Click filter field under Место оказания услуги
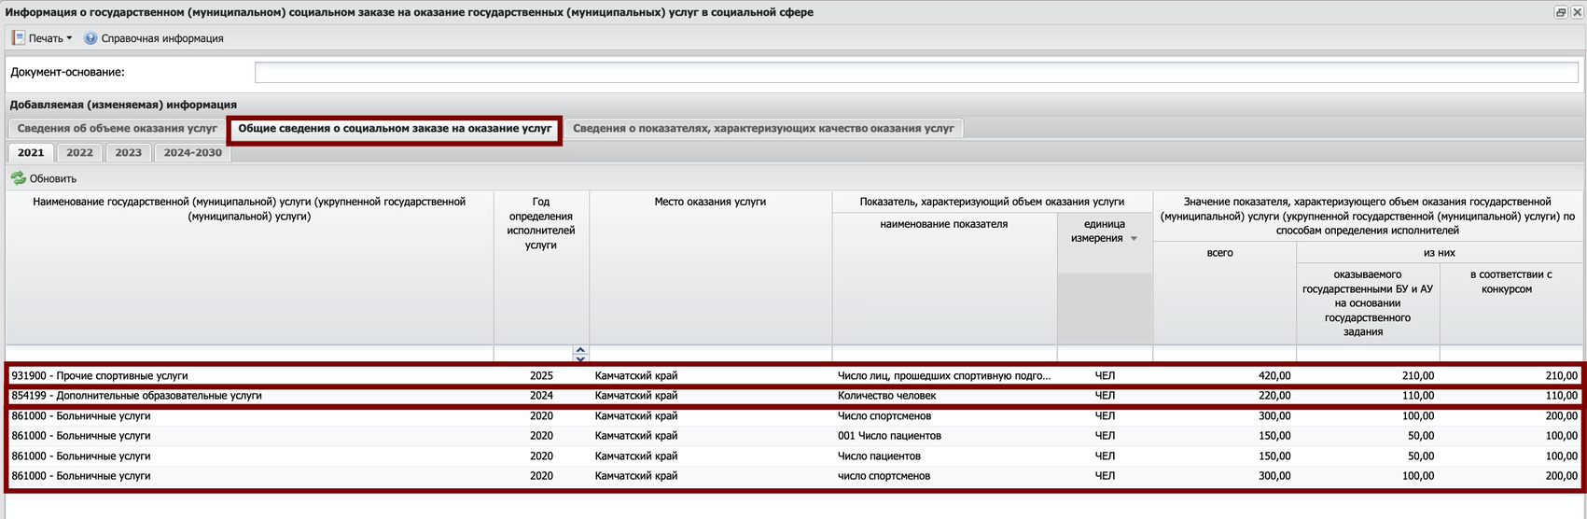Screen dimensions: 1587x519 point(710,354)
